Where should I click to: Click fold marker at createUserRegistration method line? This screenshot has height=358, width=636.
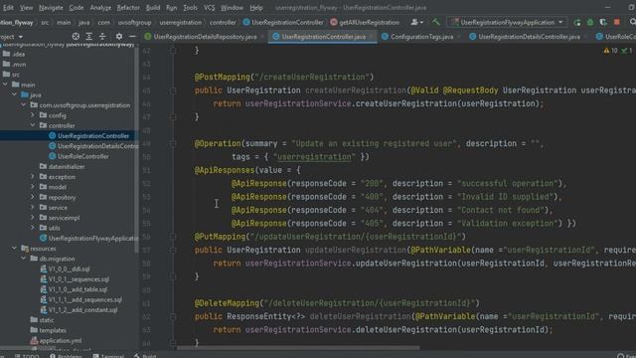pos(173,90)
